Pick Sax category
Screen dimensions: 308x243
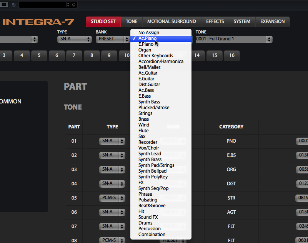pos(161,136)
